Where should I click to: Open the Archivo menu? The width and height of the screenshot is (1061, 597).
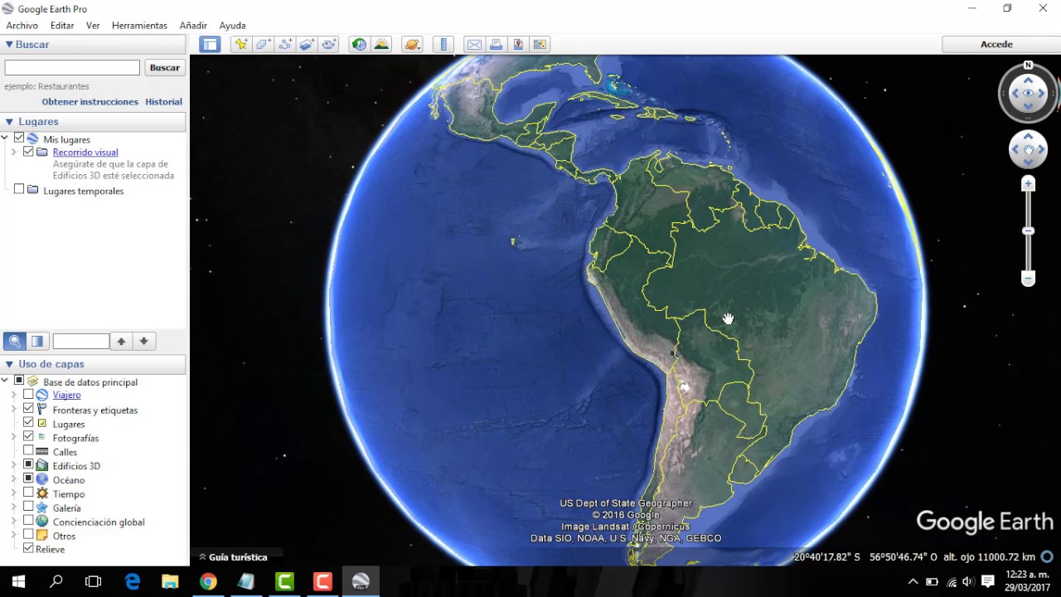tap(22, 26)
